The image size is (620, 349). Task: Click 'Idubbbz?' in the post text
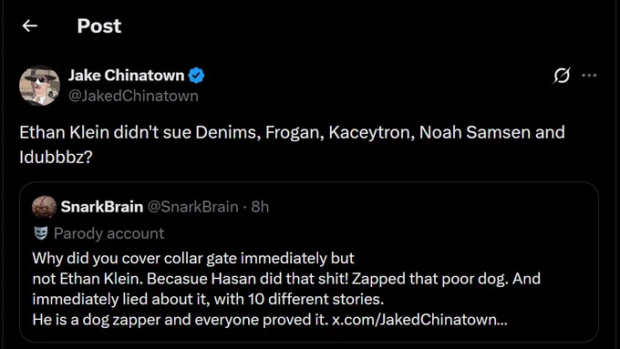point(56,158)
